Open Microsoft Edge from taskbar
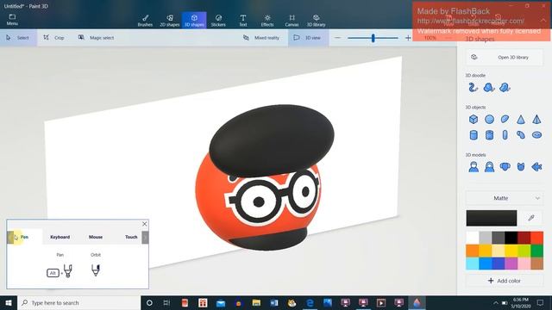This screenshot has height=310, width=552. tap(310, 302)
